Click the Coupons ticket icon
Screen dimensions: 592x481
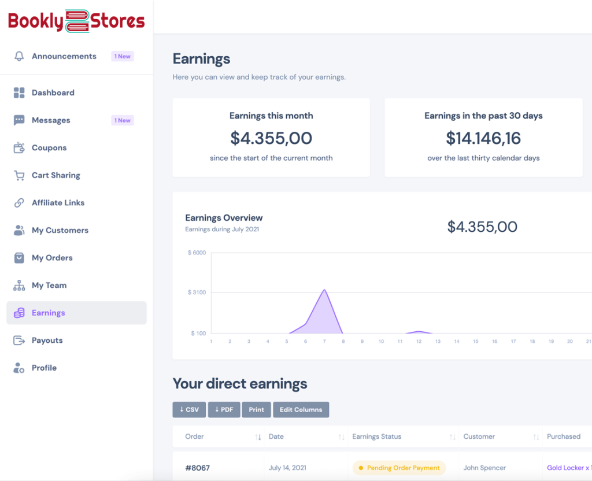(18, 147)
